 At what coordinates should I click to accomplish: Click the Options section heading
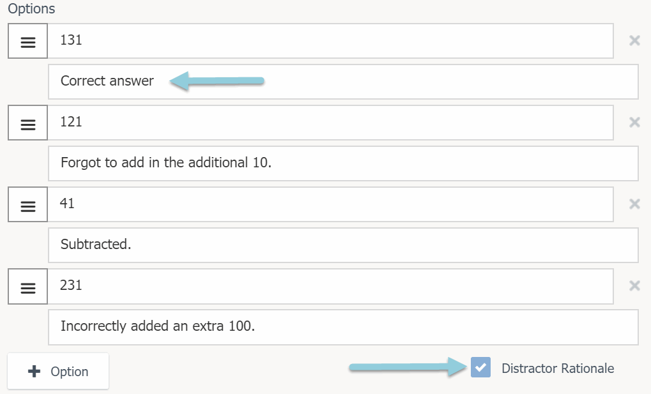31,10
